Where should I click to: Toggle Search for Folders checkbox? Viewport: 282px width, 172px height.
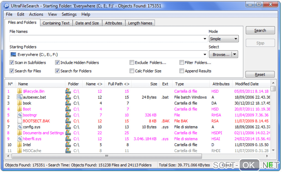[58, 71]
